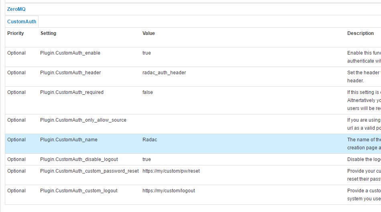The width and height of the screenshot is (381, 212).
Task: Select the Plugin.CustomAuth_header setting name
Action: pyautogui.click(x=71, y=73)
